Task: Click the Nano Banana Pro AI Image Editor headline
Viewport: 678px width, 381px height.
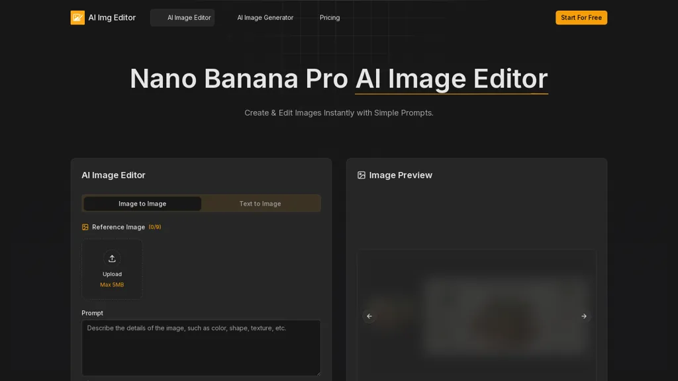Action: [339, 79]
